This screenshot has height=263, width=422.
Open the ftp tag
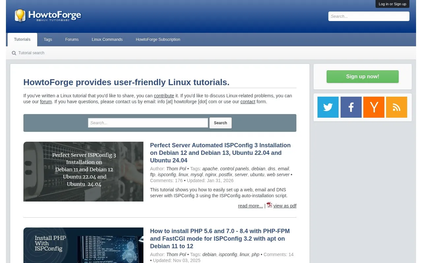pos(152,175)
